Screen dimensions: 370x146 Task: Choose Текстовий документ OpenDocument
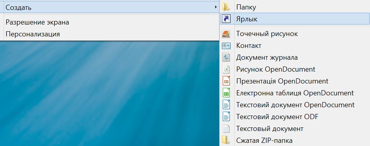pos(295,105)
